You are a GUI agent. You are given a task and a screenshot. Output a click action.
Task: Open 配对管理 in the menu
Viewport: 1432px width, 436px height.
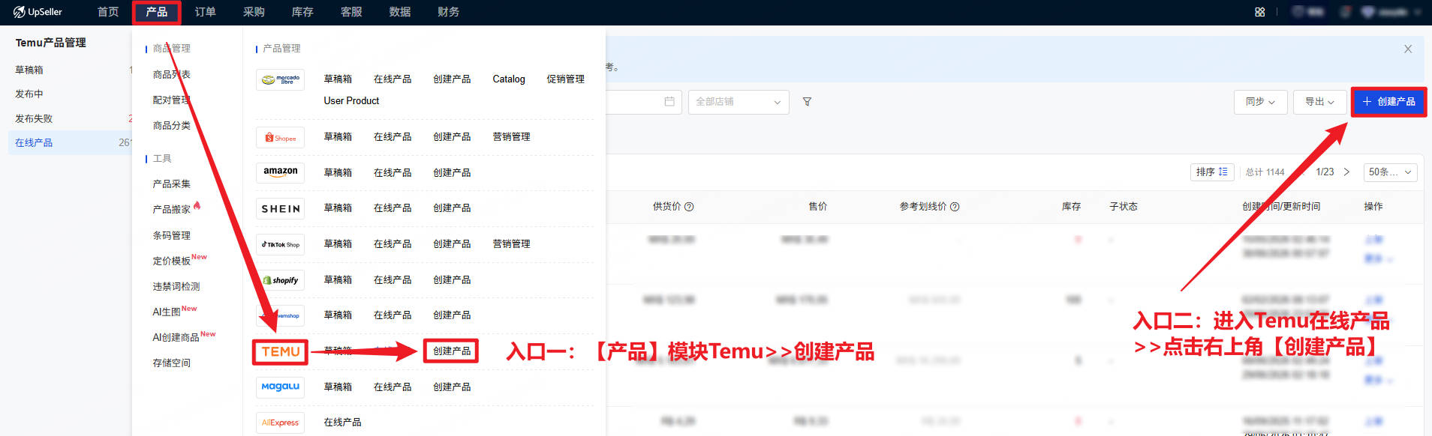click(172, 100)
